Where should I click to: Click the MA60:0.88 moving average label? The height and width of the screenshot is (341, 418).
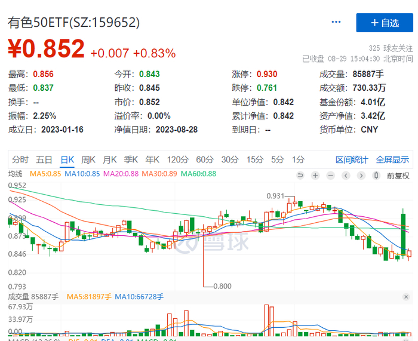coord(198,174)
